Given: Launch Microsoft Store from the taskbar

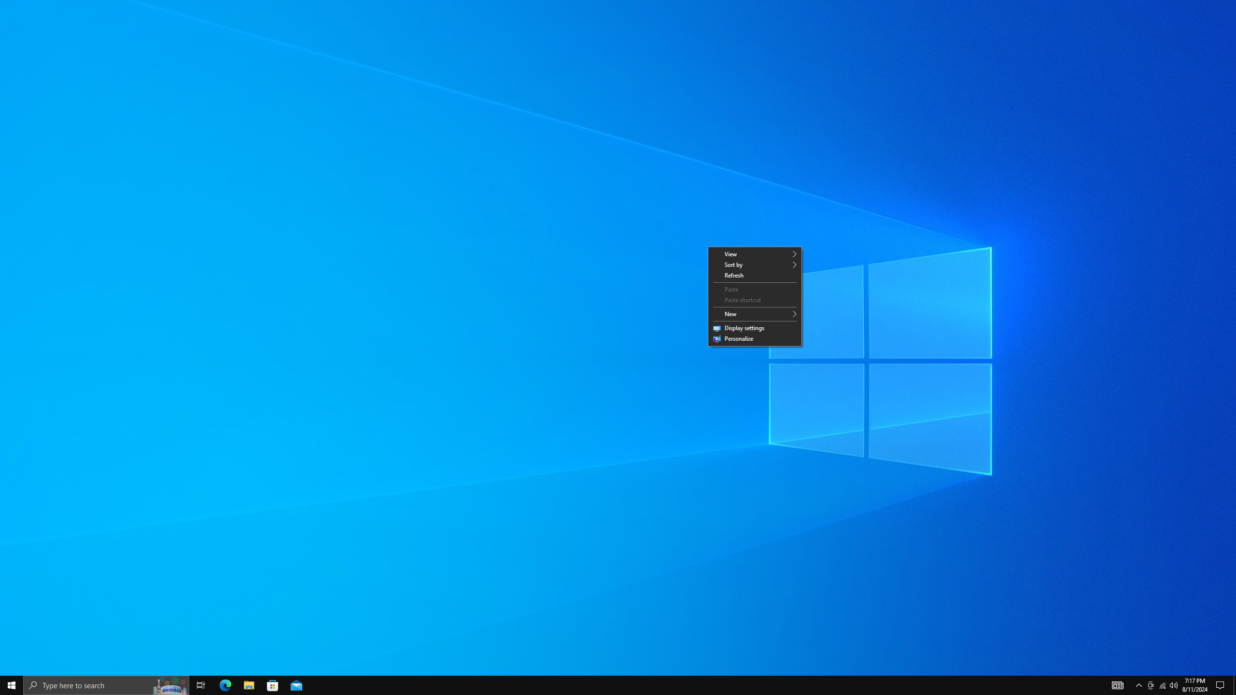Looking at the screenshot, I should [x=273, y=685].
